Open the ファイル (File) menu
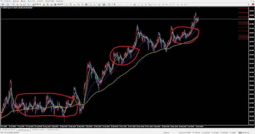255x134 pixels. tap(7, 1)
